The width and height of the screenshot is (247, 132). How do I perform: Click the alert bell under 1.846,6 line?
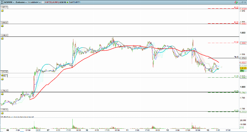[2, 39]
